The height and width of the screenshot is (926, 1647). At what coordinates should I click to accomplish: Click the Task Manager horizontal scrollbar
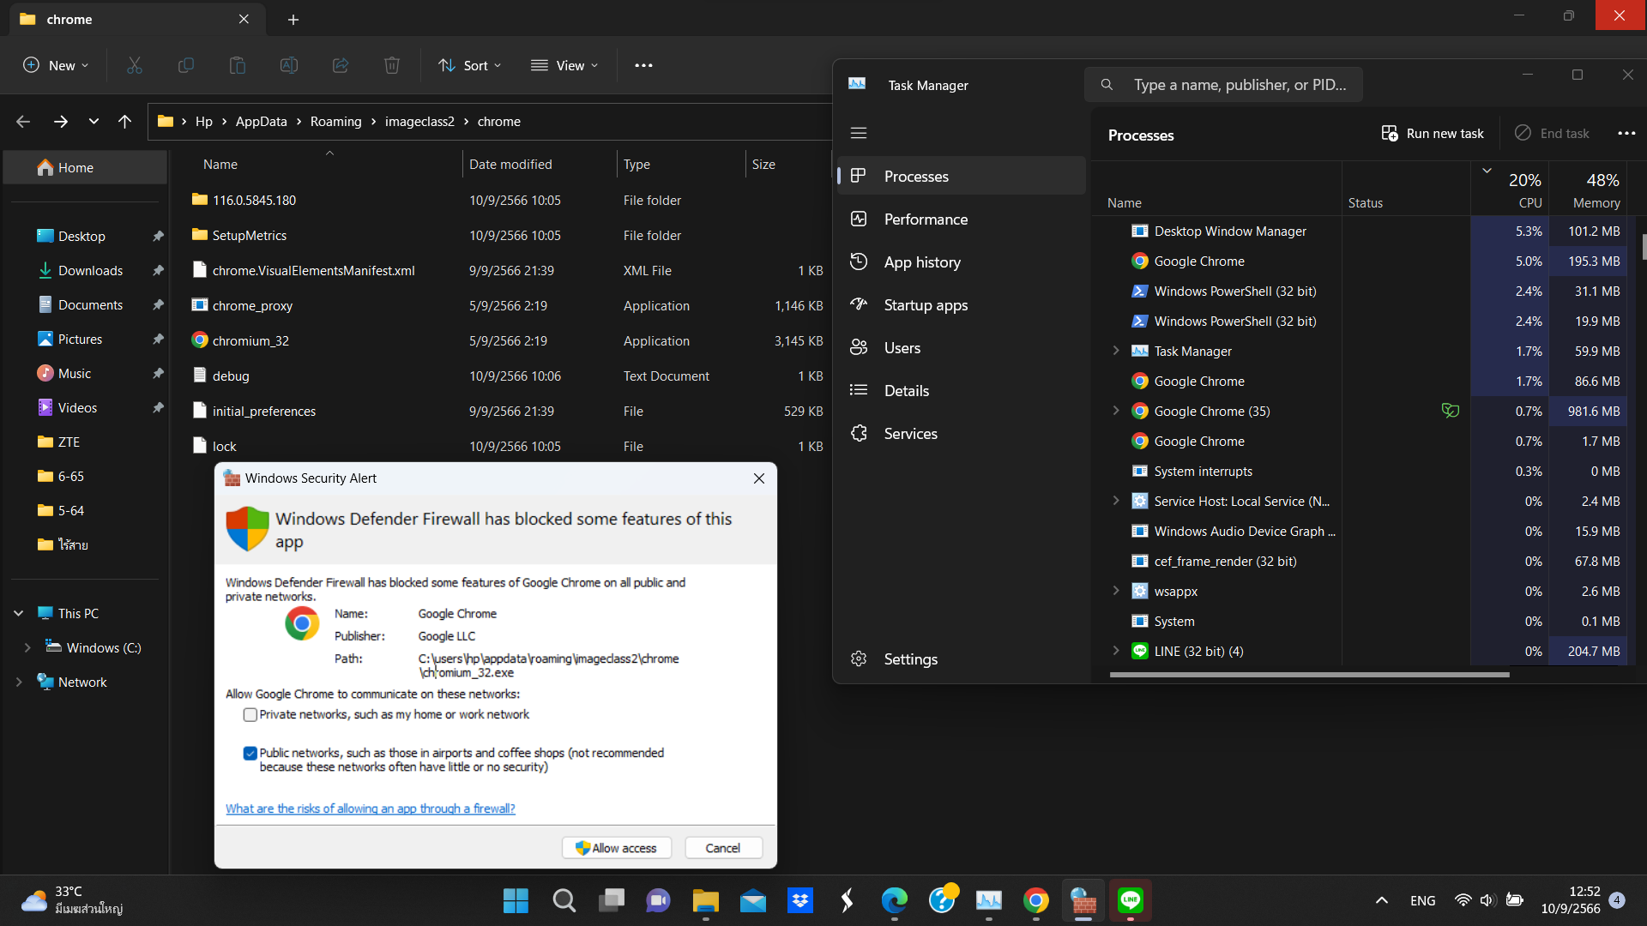click(1309, 675)
